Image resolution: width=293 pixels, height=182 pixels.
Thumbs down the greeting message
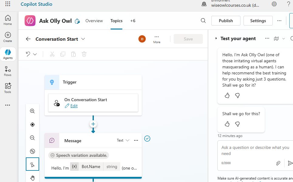pos(237,96)
